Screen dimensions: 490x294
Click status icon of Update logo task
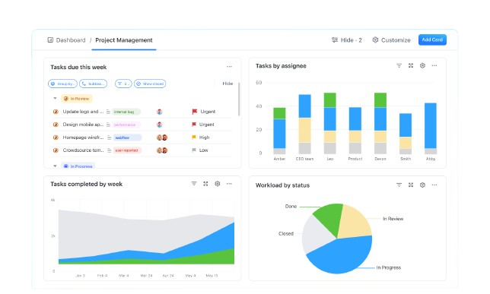point(56,112)
